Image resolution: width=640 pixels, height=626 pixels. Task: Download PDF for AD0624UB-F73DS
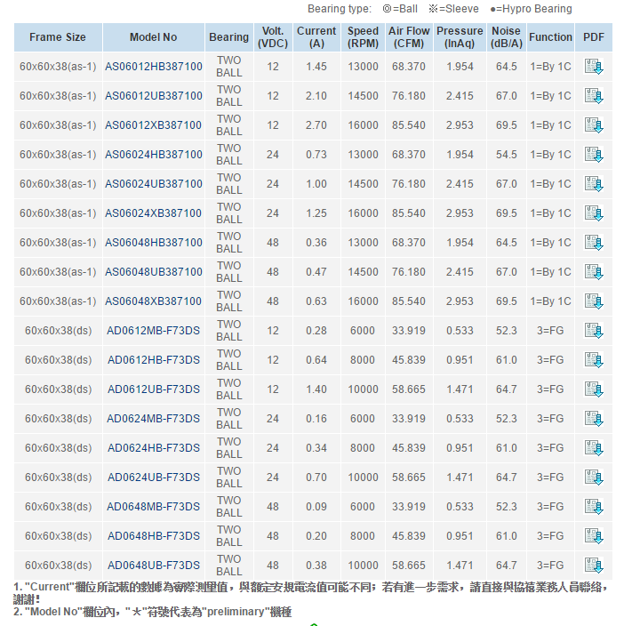pos(594,478)
